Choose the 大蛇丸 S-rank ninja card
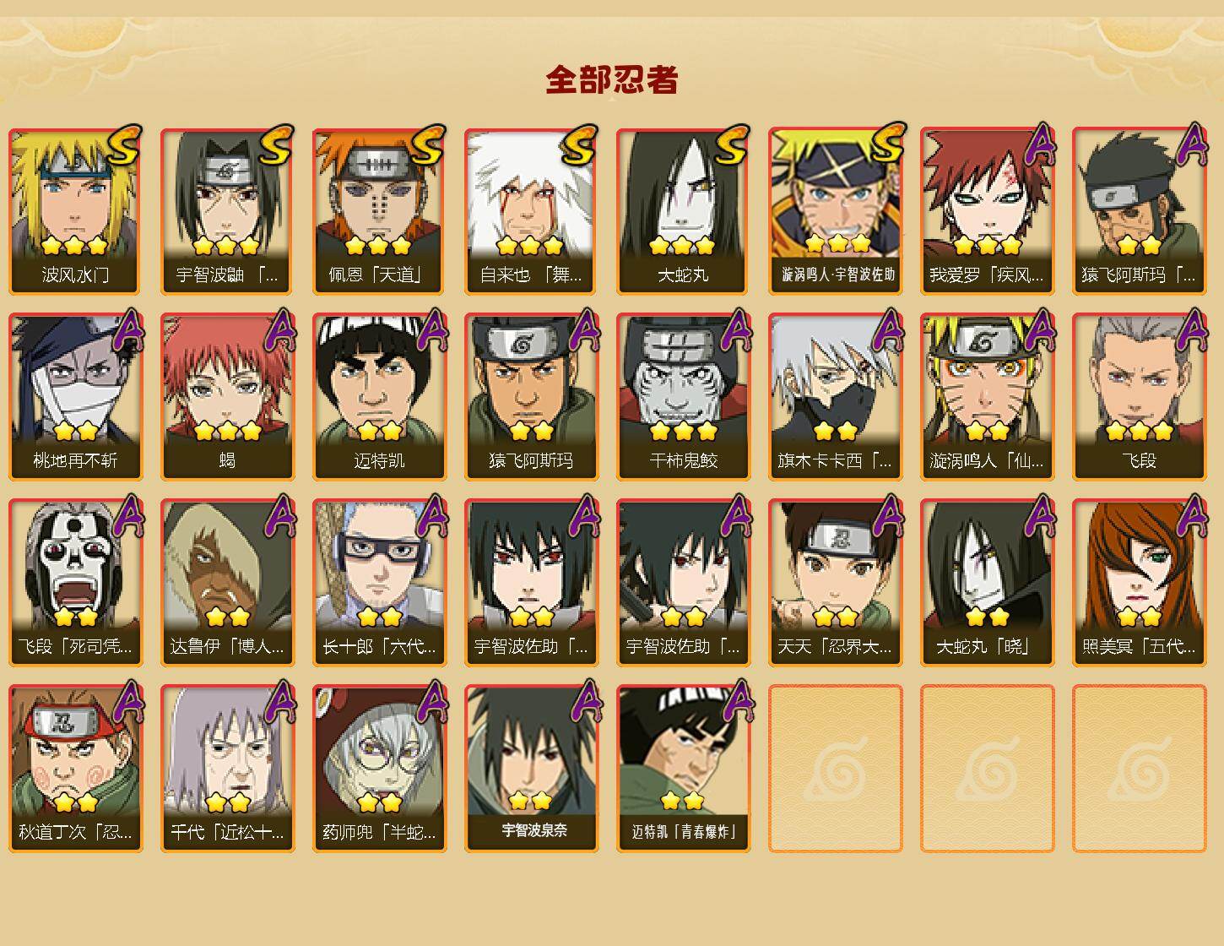Screen dimensions: 1224x946 tap(683, 211)
